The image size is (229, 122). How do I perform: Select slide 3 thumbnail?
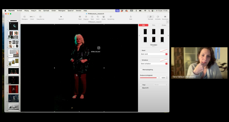point(13,35)
